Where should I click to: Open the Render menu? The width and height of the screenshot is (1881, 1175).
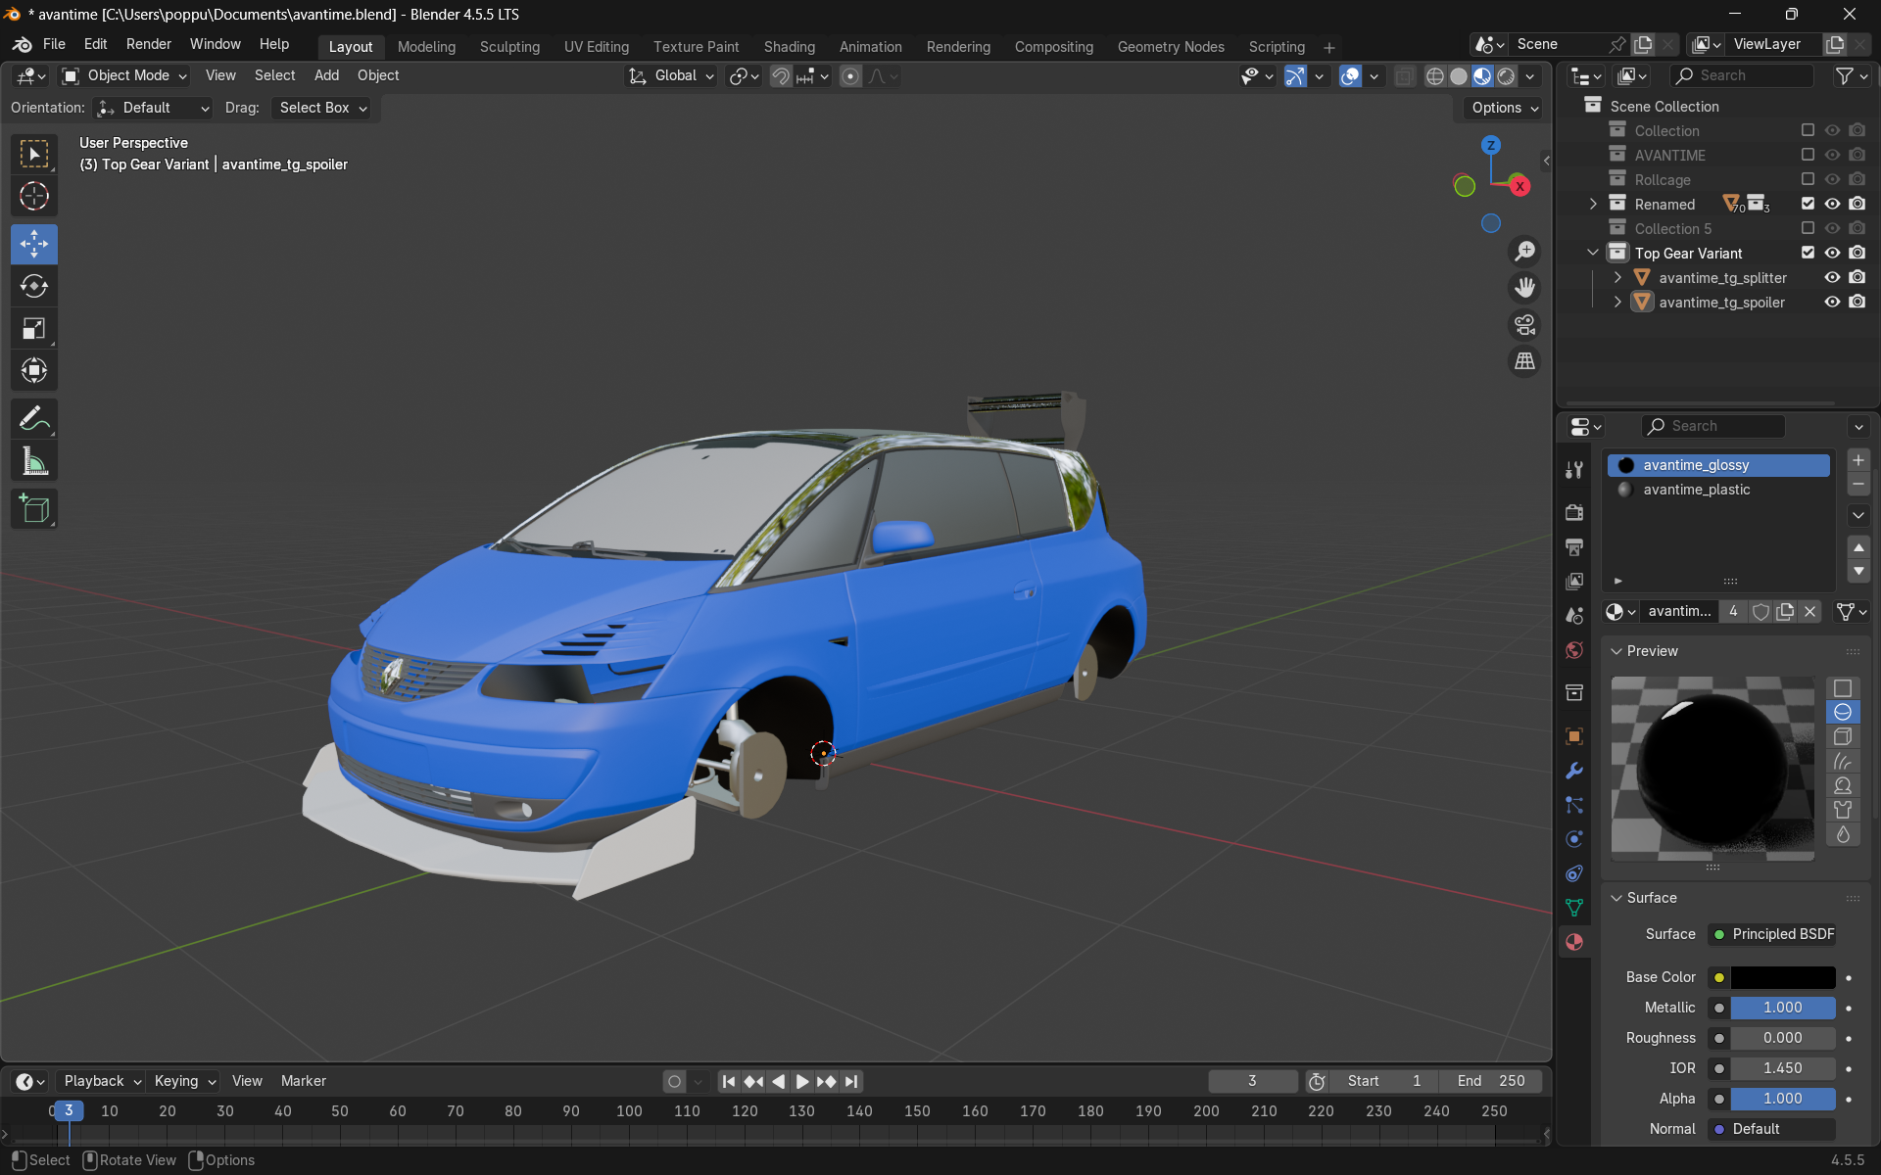click(148, 44)
